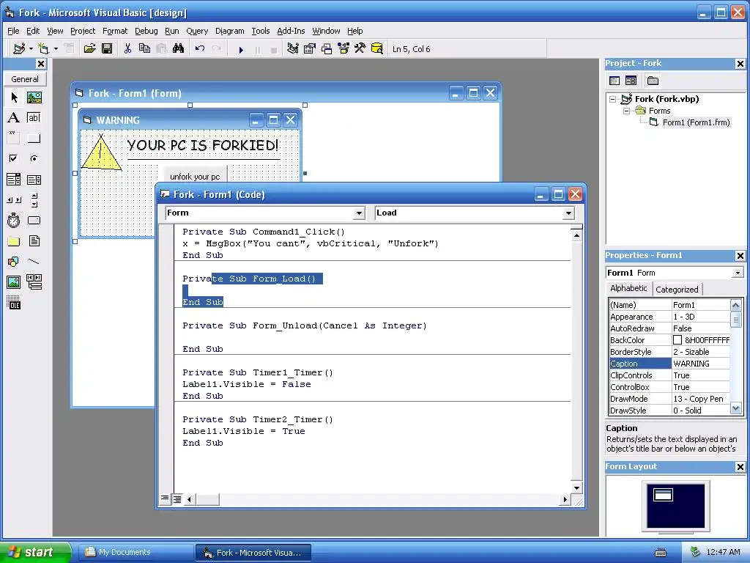Toggle Procedure View in code window
Image resolution: width=750 pixels, height=563 pixels.
(165, 498)
